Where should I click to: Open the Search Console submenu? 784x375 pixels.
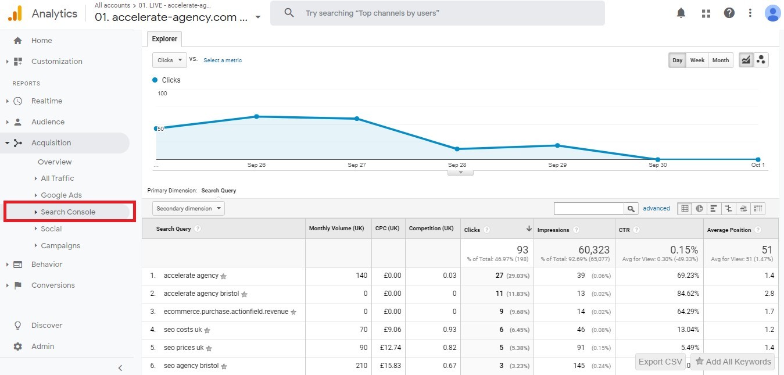pos(67,212)
